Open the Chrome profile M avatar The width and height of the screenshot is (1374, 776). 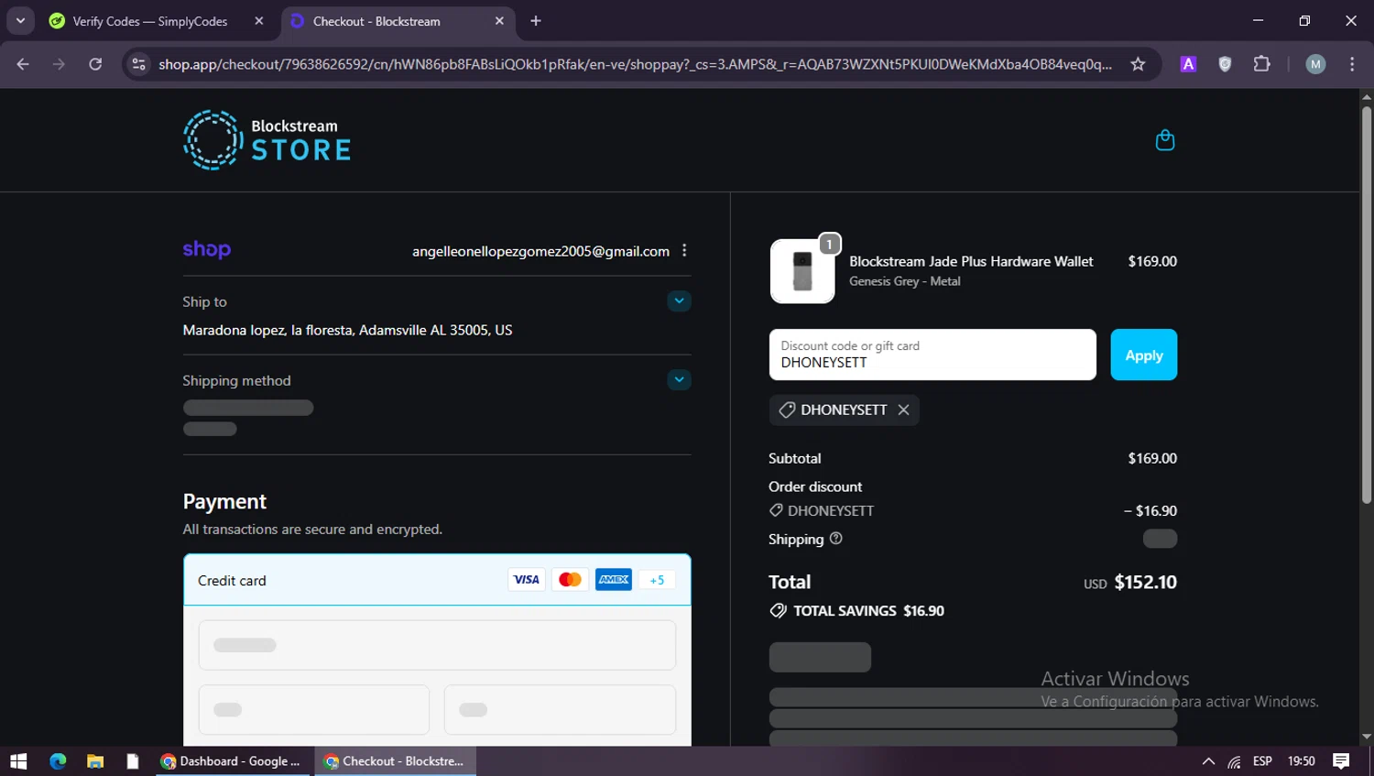1315,64
